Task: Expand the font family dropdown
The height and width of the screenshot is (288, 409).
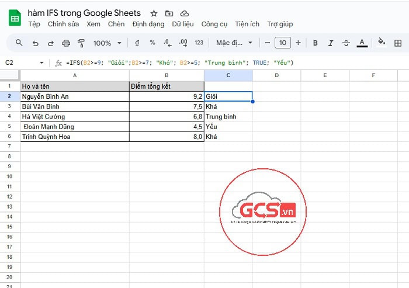Action: click(234, 43)
